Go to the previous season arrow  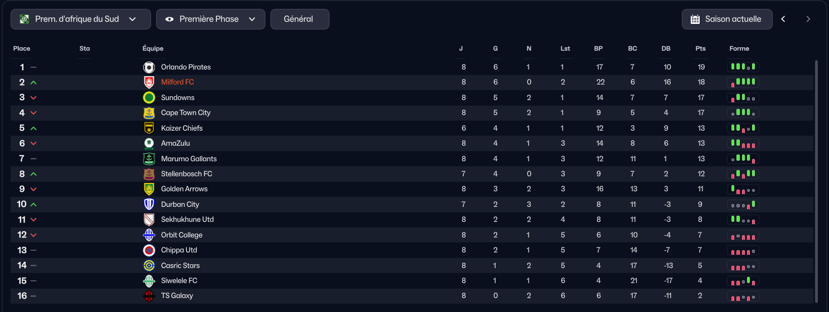[x=783, y=19]
